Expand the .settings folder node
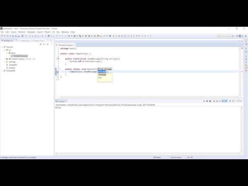The width and height of the screenshot is (248, 186). [x=4, y=62]
